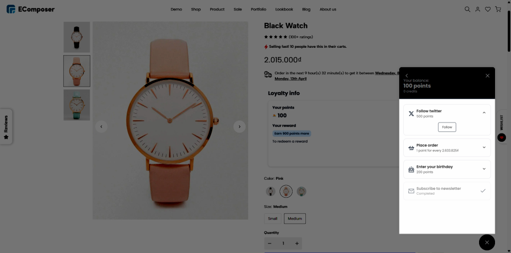Show the previous product image
This screenshot has height=253, width=511.
pos(101,126)
